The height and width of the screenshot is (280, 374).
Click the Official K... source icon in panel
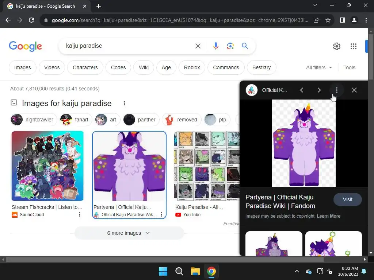tap(252, 90)
